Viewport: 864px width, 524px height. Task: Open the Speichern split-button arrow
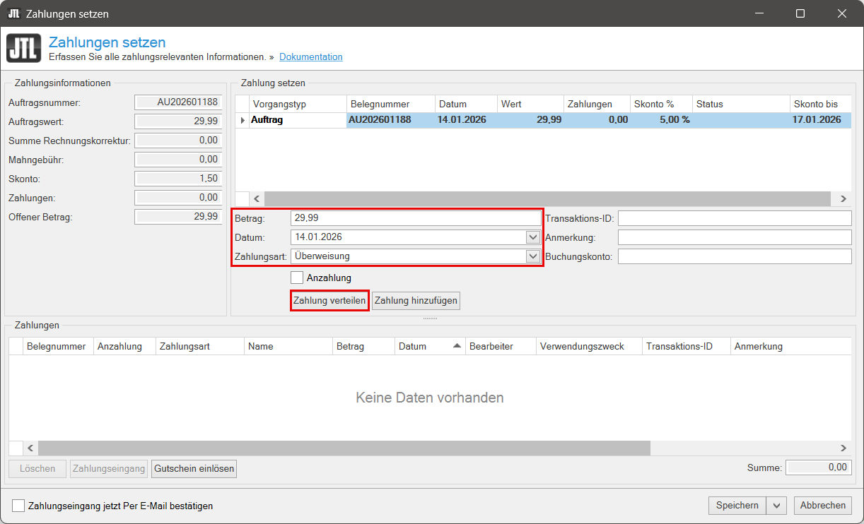coord(776,506)
